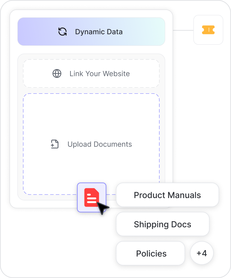
Task: Click the "Upload Documents" text
Action: (x=99, y=144)
